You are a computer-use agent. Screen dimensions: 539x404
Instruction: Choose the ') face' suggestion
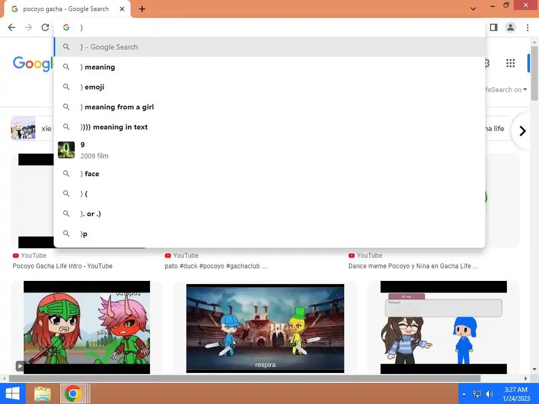(x=270, y=174)
